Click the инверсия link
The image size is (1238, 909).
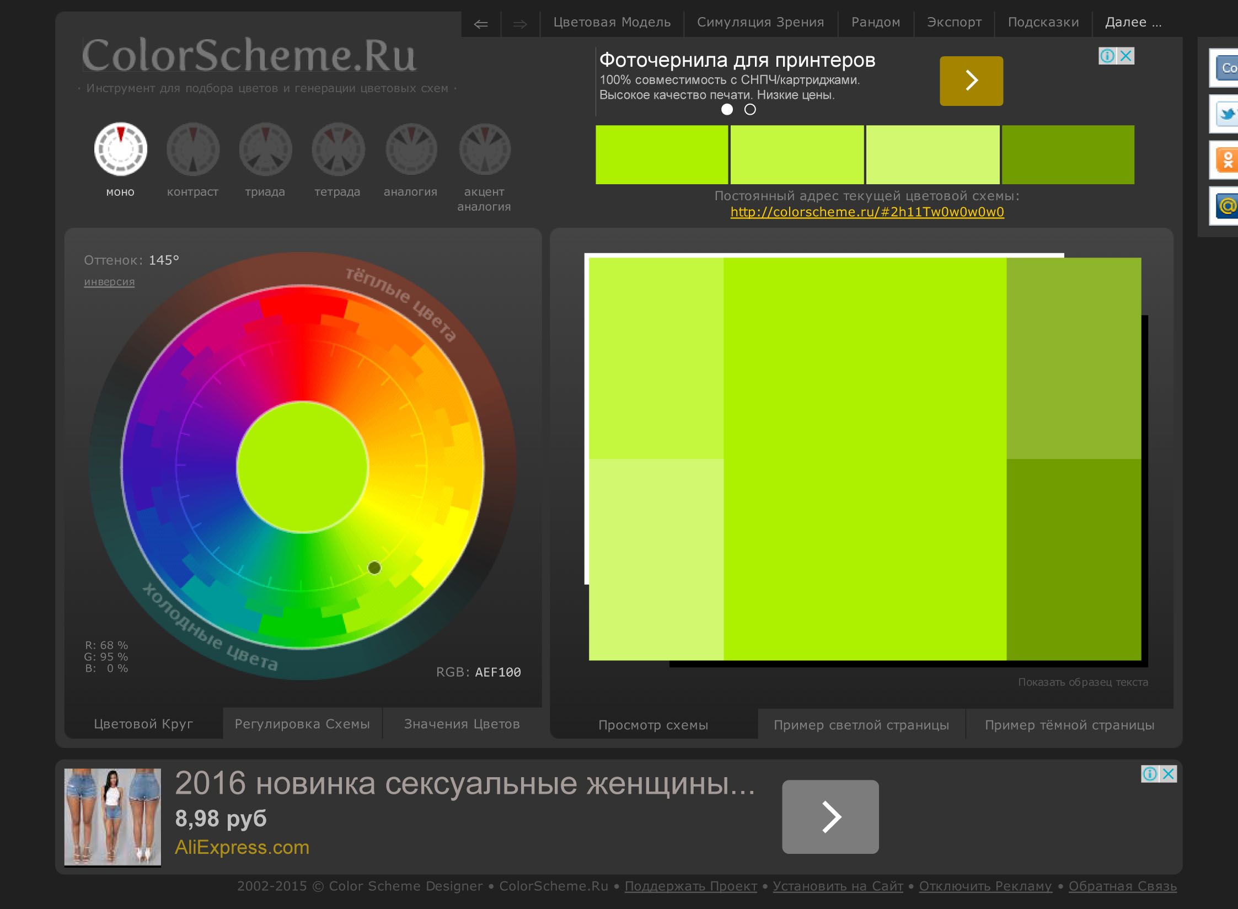click(x=109, y=282)
